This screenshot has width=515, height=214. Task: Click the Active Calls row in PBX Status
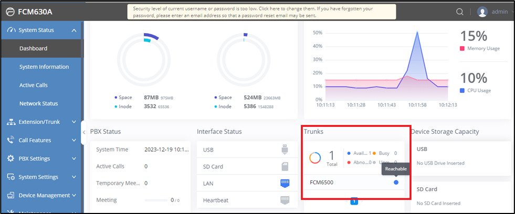[x=140, y=166]
